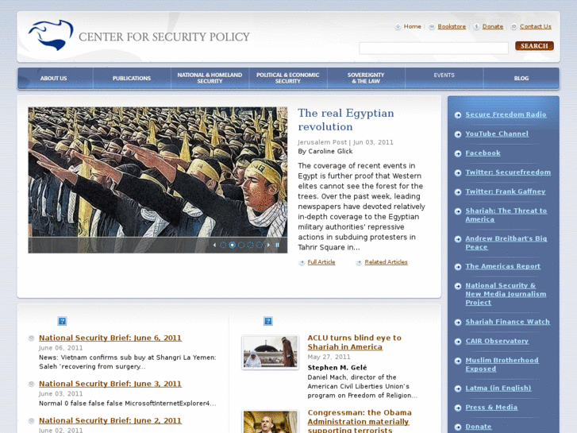Open National Security Brief: June 6, 2011
The height and width of the screenshot is (433, 577).
[110, 338]
